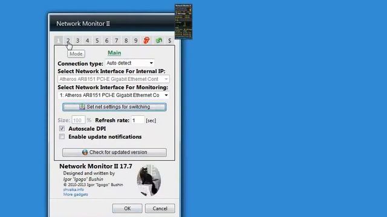Open settings tab 4

click(87, 40)
